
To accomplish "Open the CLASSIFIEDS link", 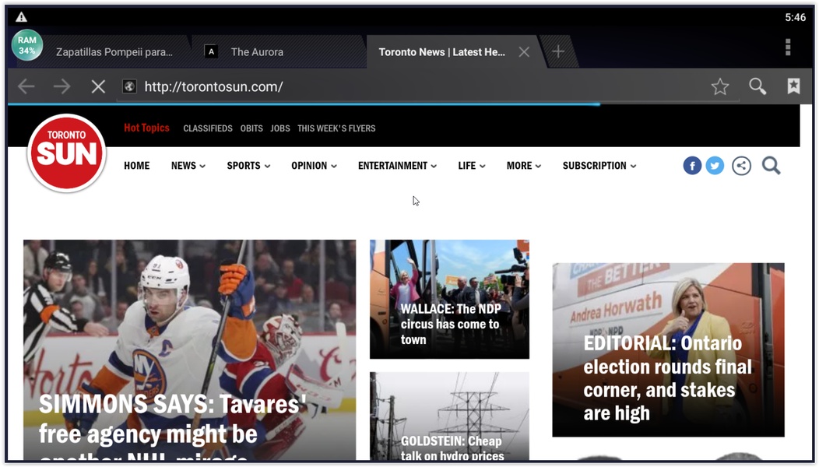I will click(x=207, y=128).
